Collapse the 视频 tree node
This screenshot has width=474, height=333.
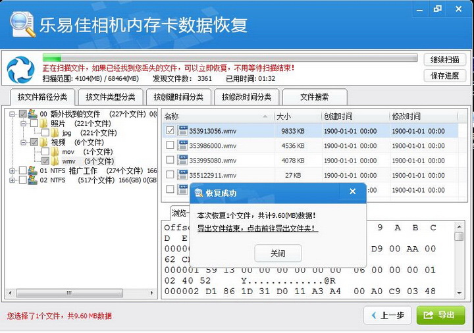click(23, 142)
